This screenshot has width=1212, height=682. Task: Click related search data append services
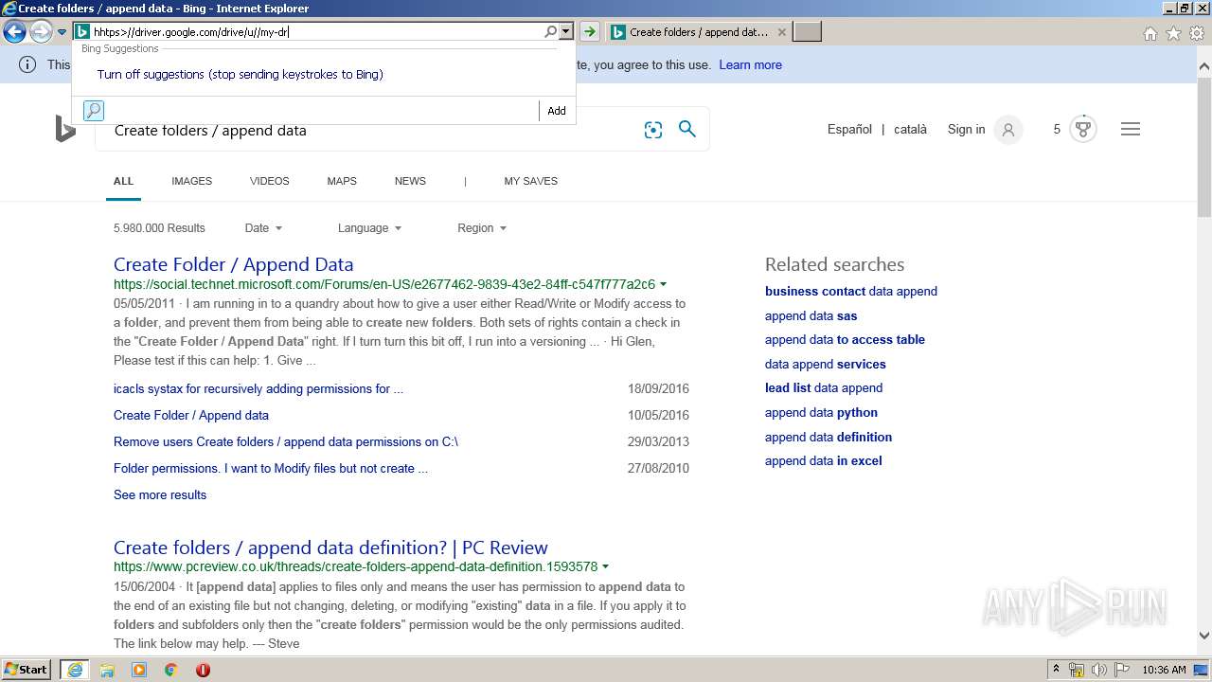click(x=826, y=365)
